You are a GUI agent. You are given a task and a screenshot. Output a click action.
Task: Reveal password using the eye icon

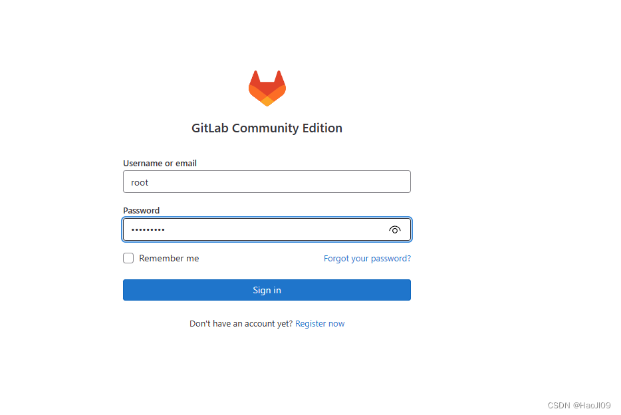394,229
